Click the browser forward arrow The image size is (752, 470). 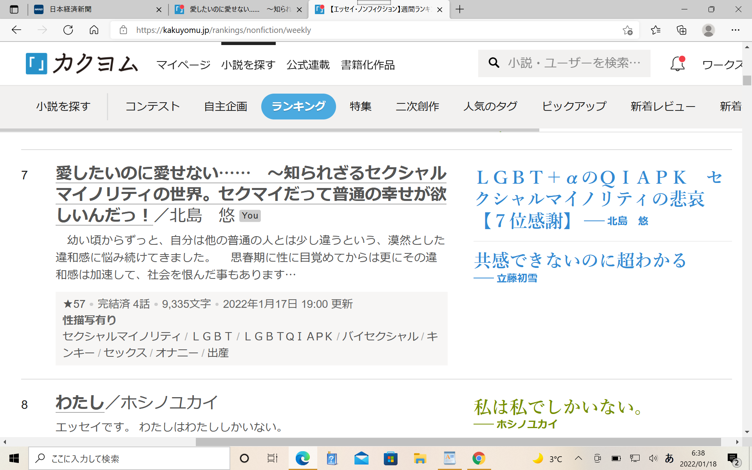[x=42, y=30]
